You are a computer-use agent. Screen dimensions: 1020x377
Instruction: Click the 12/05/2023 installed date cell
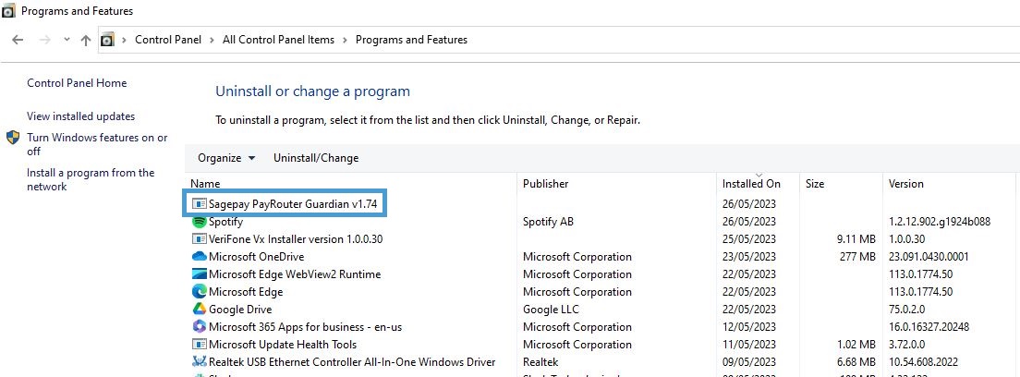click(x=748, y=327)
